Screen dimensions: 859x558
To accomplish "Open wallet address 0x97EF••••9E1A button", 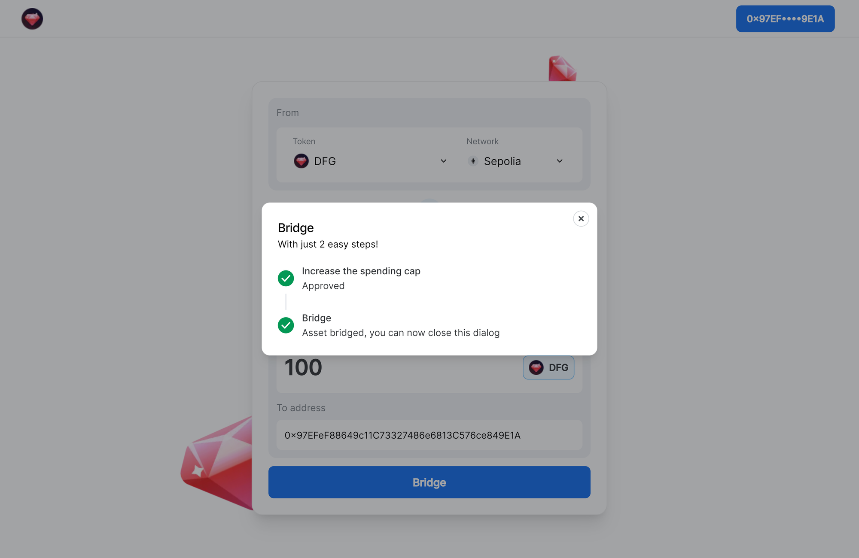I will [x=785, y=19].
